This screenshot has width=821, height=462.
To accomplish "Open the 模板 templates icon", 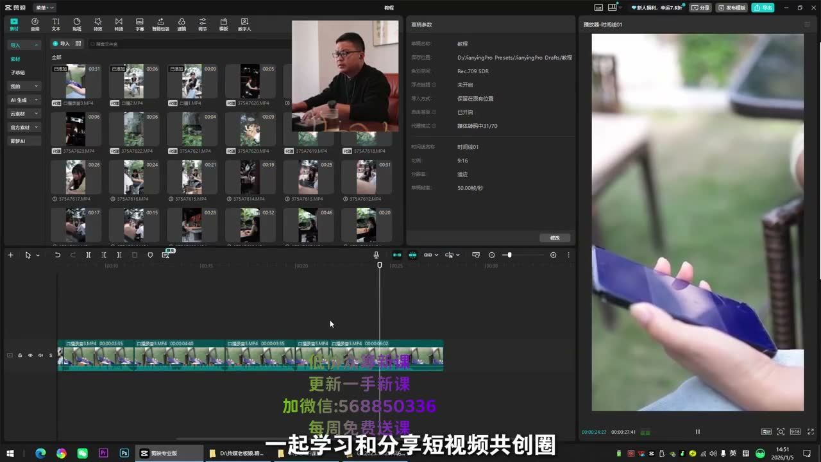I will coord(223,24).
